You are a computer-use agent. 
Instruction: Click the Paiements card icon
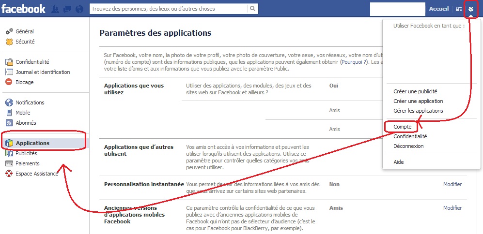9,163
